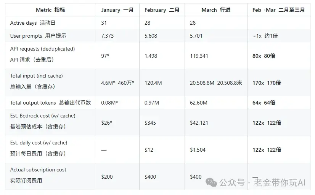Select the 62.60M March output tokens cell
The image size is (315, 195).
tap(198, 103)
